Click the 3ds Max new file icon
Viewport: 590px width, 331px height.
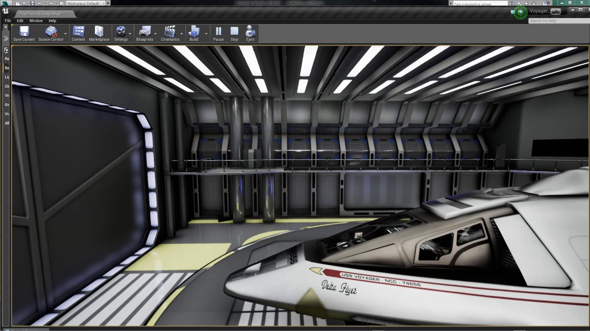click(18, 3)
